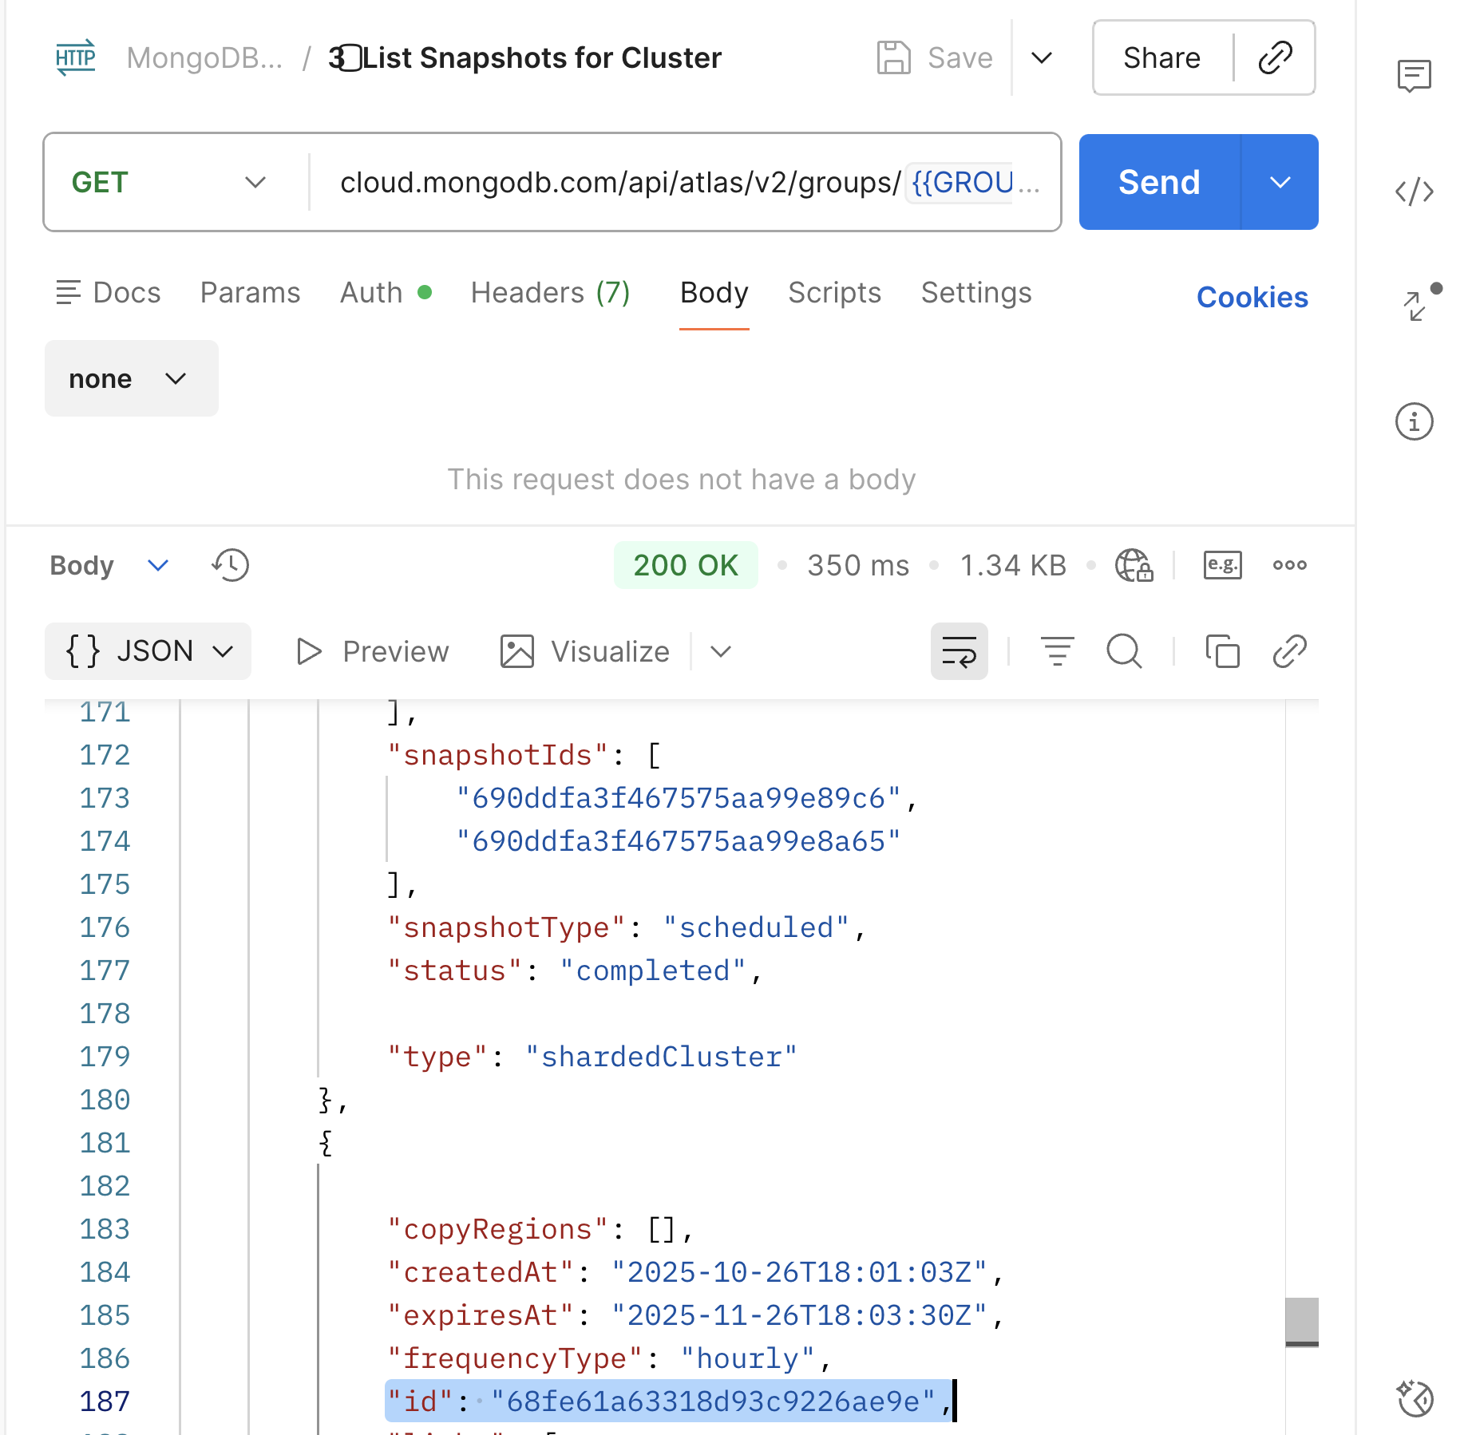Image resolution: width=1472 pixels, height=1435 pixels.
Task: Switch to the Headers (7) tab
Action: pyautogui.click(x=550, y=293)
